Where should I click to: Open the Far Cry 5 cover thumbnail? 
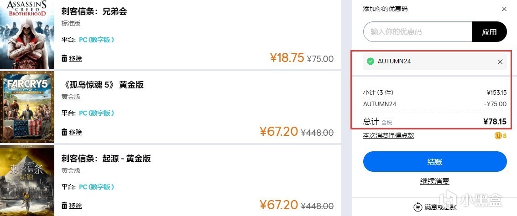point(27,108)
